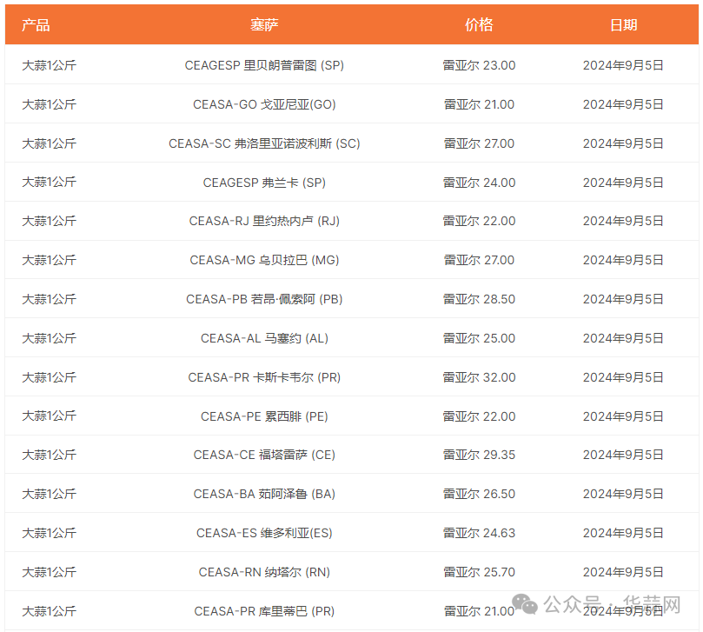Click price 雷亚尔 24.63
The height and width of the screenshot is (632, 703).
[x=479, y=533]
